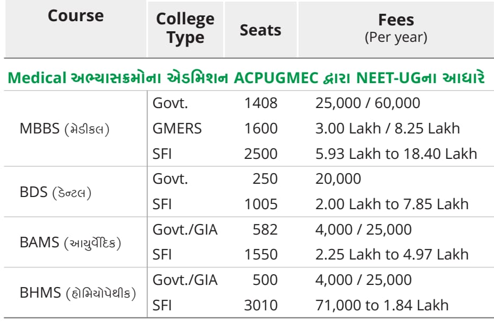Click the green Medical ACPUGMEC NEET-UG heading
The height and width of the screenshot is (322, 494).
(246, 78)
